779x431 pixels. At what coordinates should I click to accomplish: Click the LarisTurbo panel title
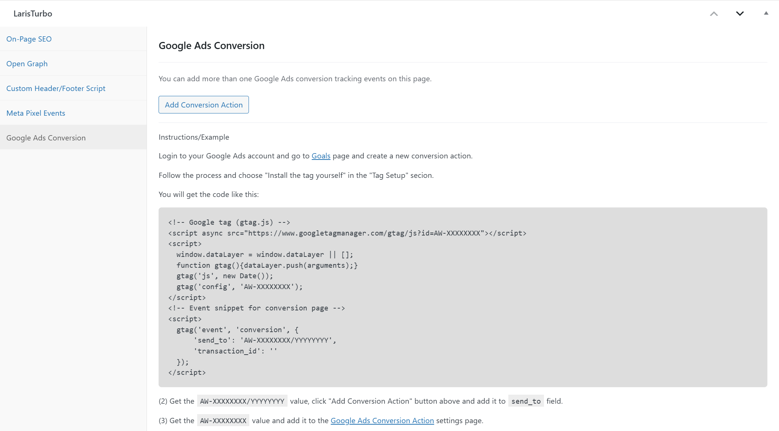tap(33, 13)
